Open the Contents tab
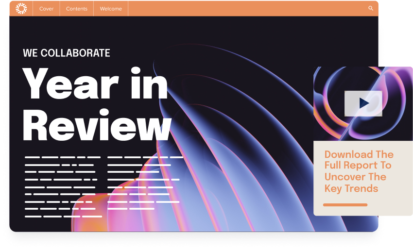This screenshot has height=250, width=413. pos(77,9)
